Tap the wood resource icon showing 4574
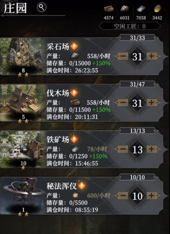The width and height of the screenshot is (170, 234). coord(108,9)
